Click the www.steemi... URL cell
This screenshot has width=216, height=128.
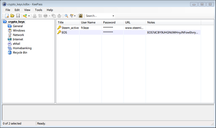134,28
